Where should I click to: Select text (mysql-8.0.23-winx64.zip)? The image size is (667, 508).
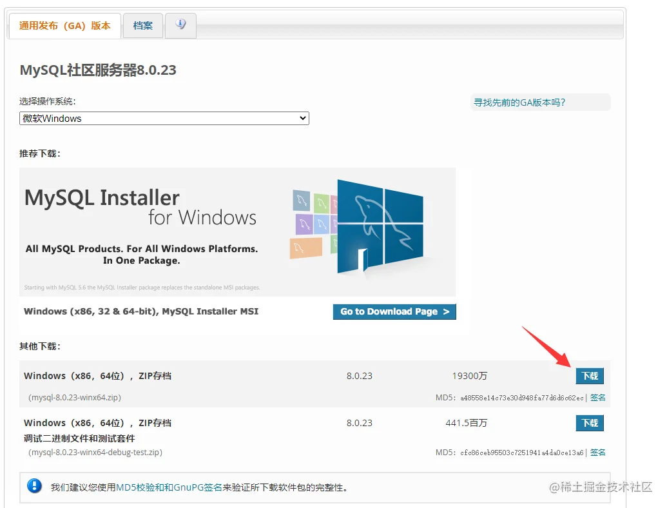click(75, 397)
